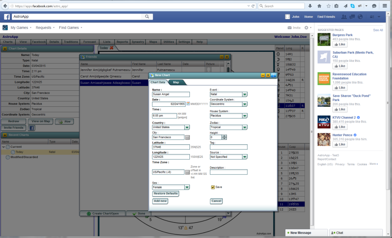392x238 pixels.
Task: Click the Facebook share icon
Action: [x=32, y=128]
